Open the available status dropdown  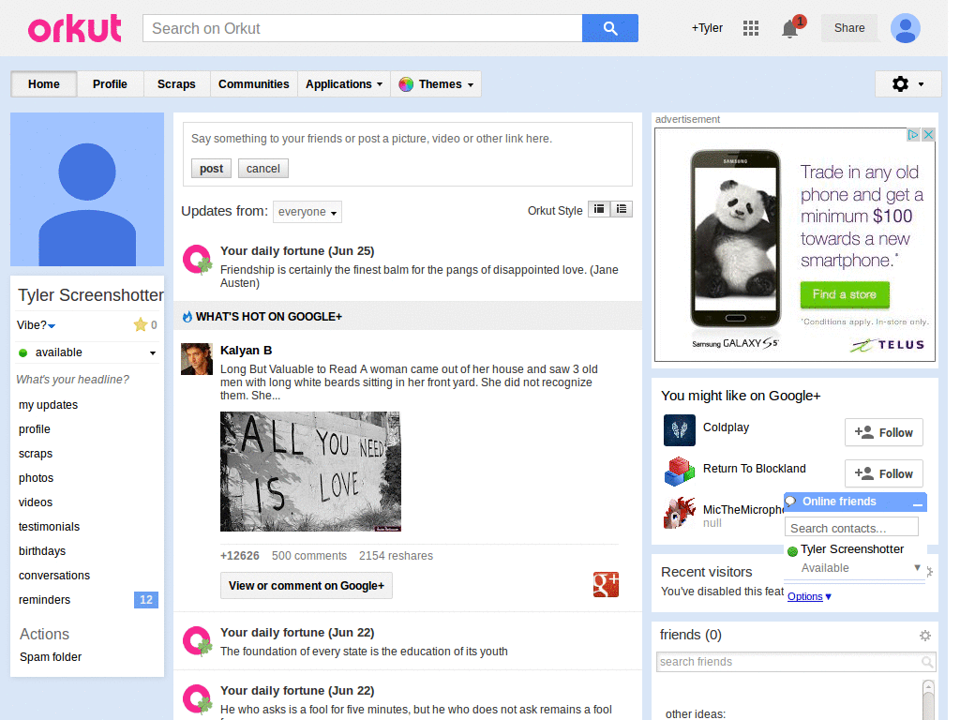tap(153, 352)
